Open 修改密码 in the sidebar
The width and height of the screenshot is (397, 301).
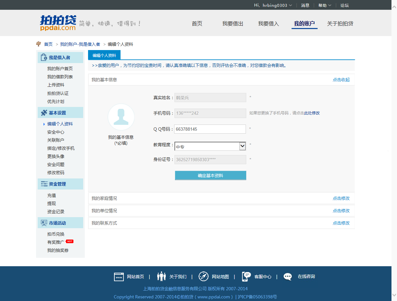(x=56, y=173)
